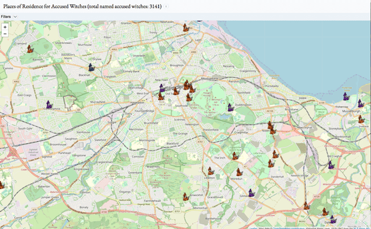The width and height of the screenshot is (371, 229).
Task: Select the purple witch marker near Drylaw
Action: click(x=92, y=67)
